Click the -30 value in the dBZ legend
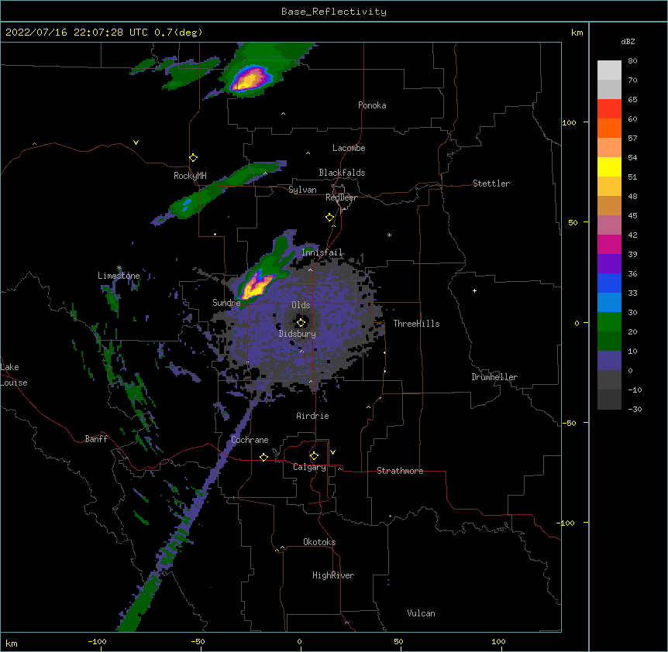 [x=635, y=409]
